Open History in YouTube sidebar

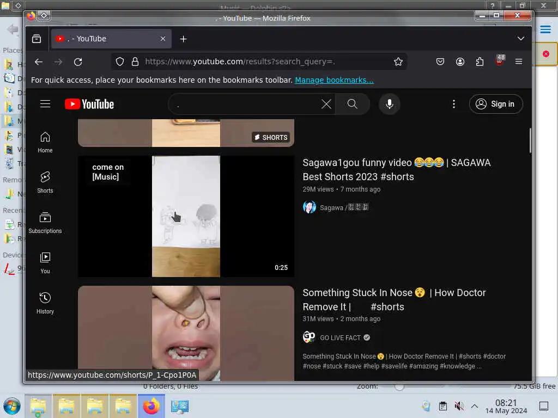coord(45,303)
